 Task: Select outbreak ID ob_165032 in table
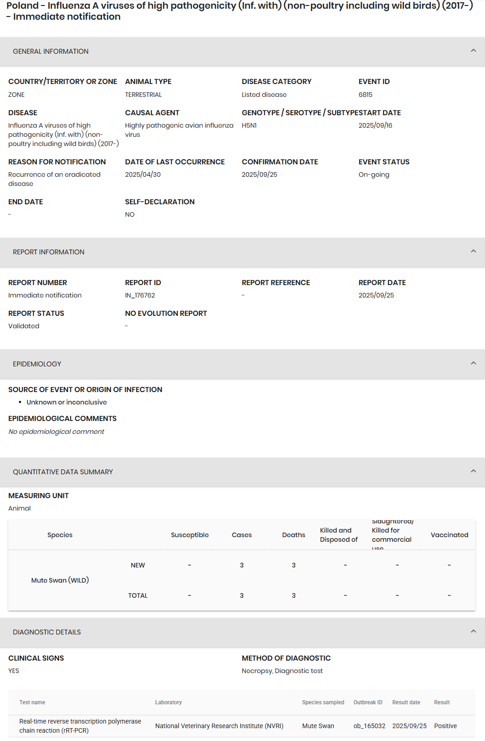(369, 726)
